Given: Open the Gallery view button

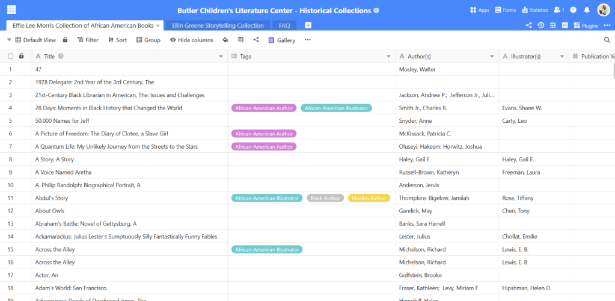Looking at the screenshot, I should coord(282,40).
